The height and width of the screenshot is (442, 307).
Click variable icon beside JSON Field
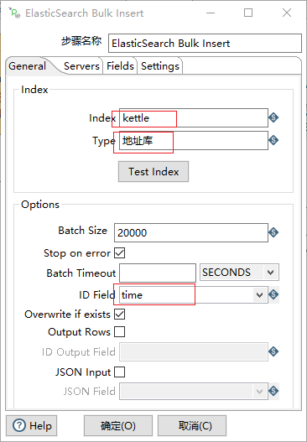coord(273,391)
